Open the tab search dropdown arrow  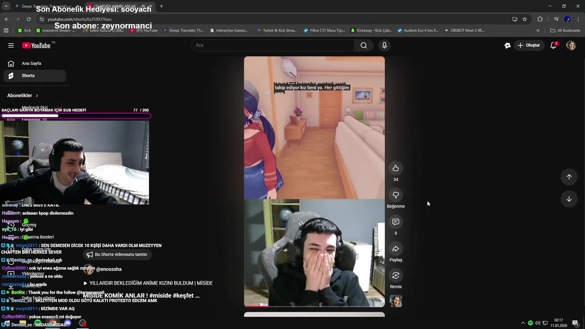[6, 6]
